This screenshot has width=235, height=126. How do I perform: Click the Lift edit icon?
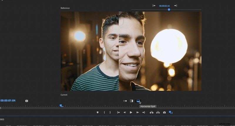(152, 112)
